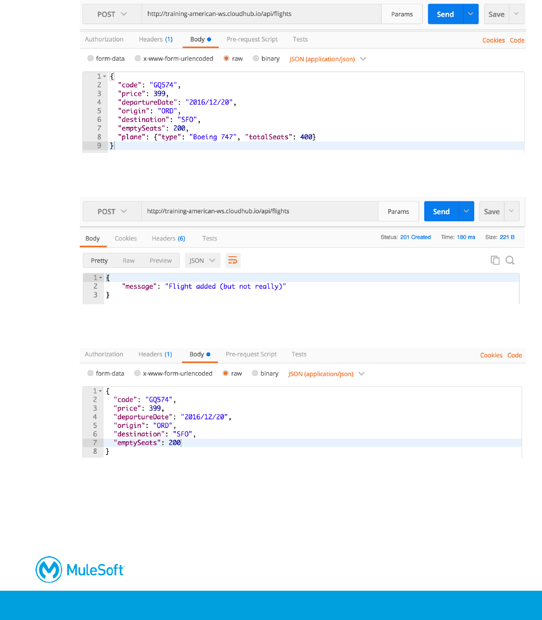Expand Send options arrow in second screenshot
Image resolution: width=542 pixels, height=620 pixels.
(x=466, y=212)
